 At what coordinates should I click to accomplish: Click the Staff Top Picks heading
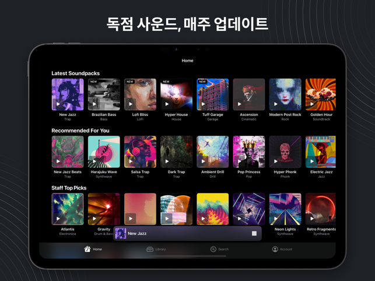pyautogui.click(x=69, y=188)
